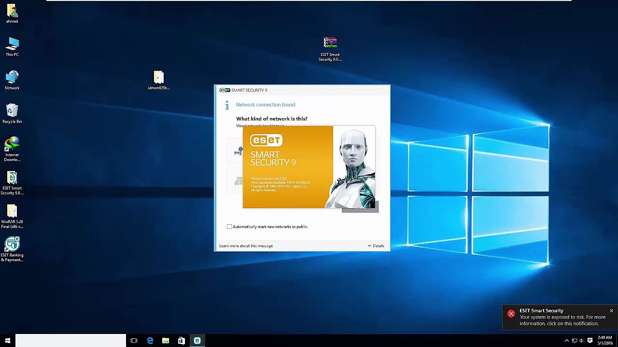Open the Action Center notifications icon
618x347 pixels.
[x=590, y=341]
